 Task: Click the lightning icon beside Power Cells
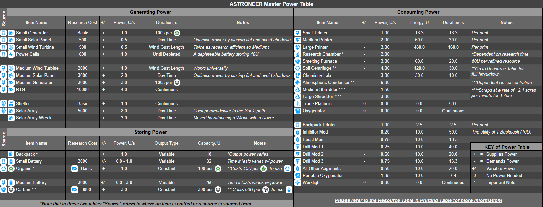click(x=11, y=54)
